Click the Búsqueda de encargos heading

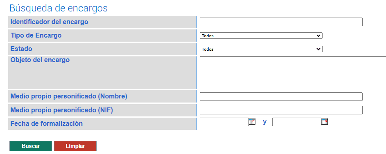(x=59, y=8)
